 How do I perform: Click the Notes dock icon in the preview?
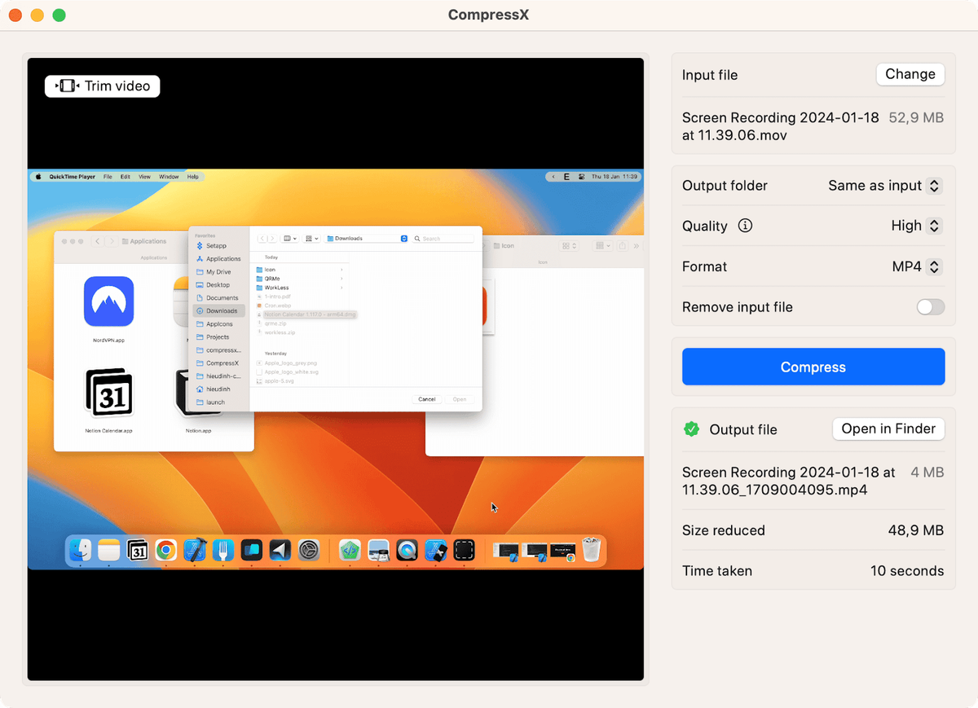click(108, 550)
